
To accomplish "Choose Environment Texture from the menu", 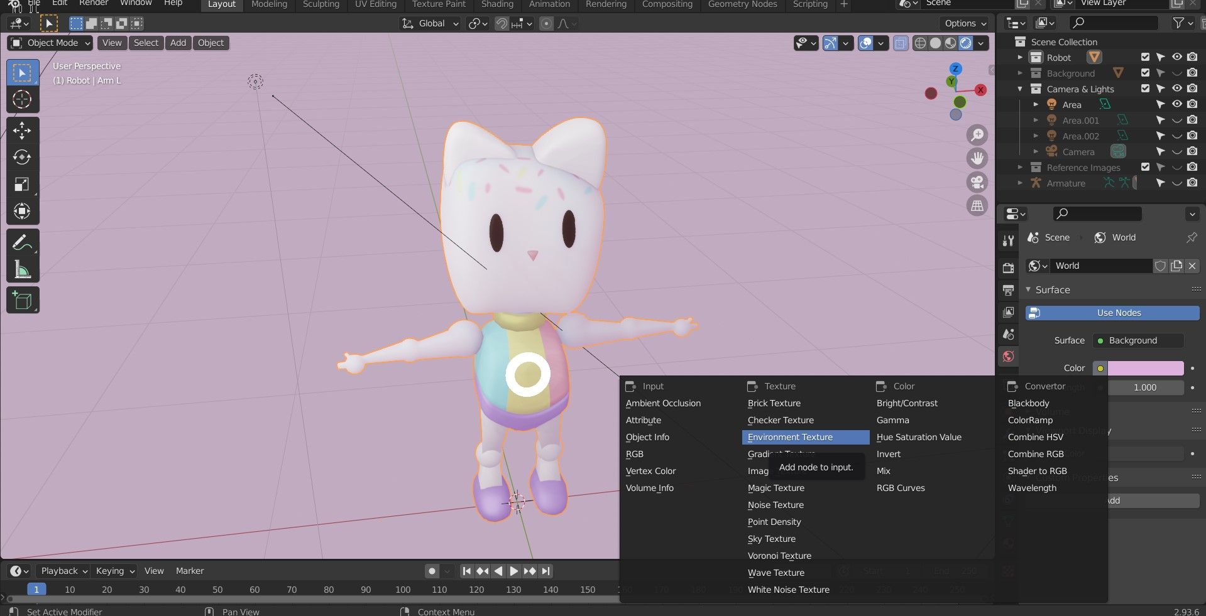I will (x=790, y=437).
